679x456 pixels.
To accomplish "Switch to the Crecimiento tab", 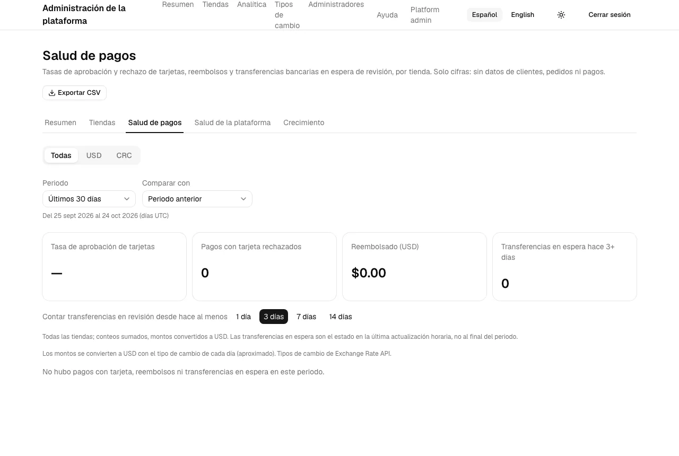I will click(x=304, y=122).
